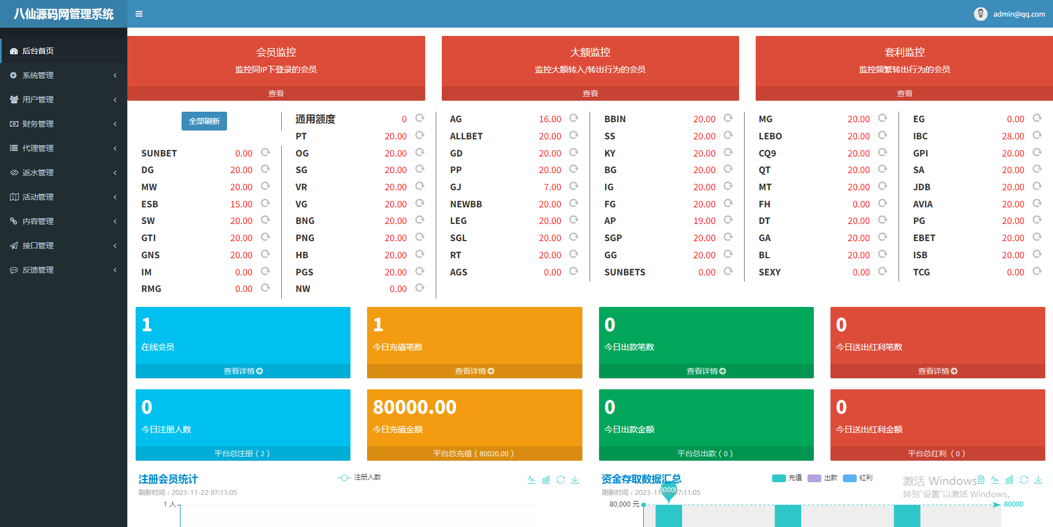Switch 资金存取数据汇总 chart to bar view
The image size is (1053, 527).
(1009, 479)
